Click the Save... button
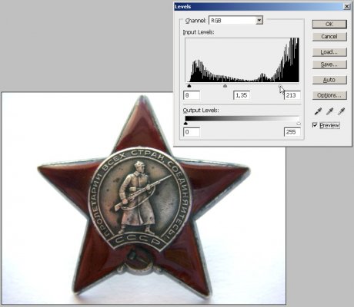Screen dimensions: 354x307 pos(329,64)
